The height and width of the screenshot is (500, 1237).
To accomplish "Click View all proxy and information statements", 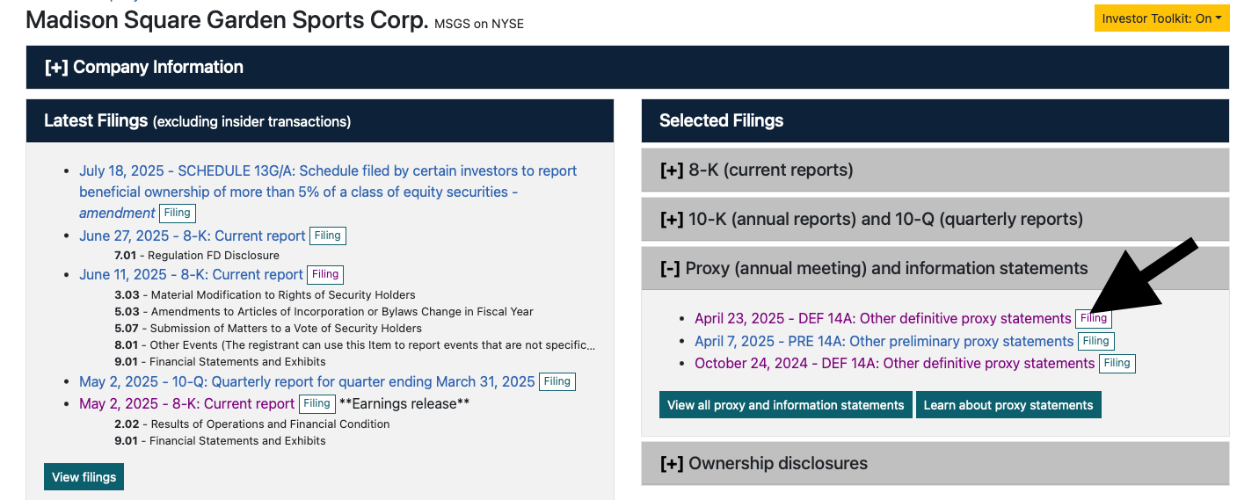I will [785, 405].
